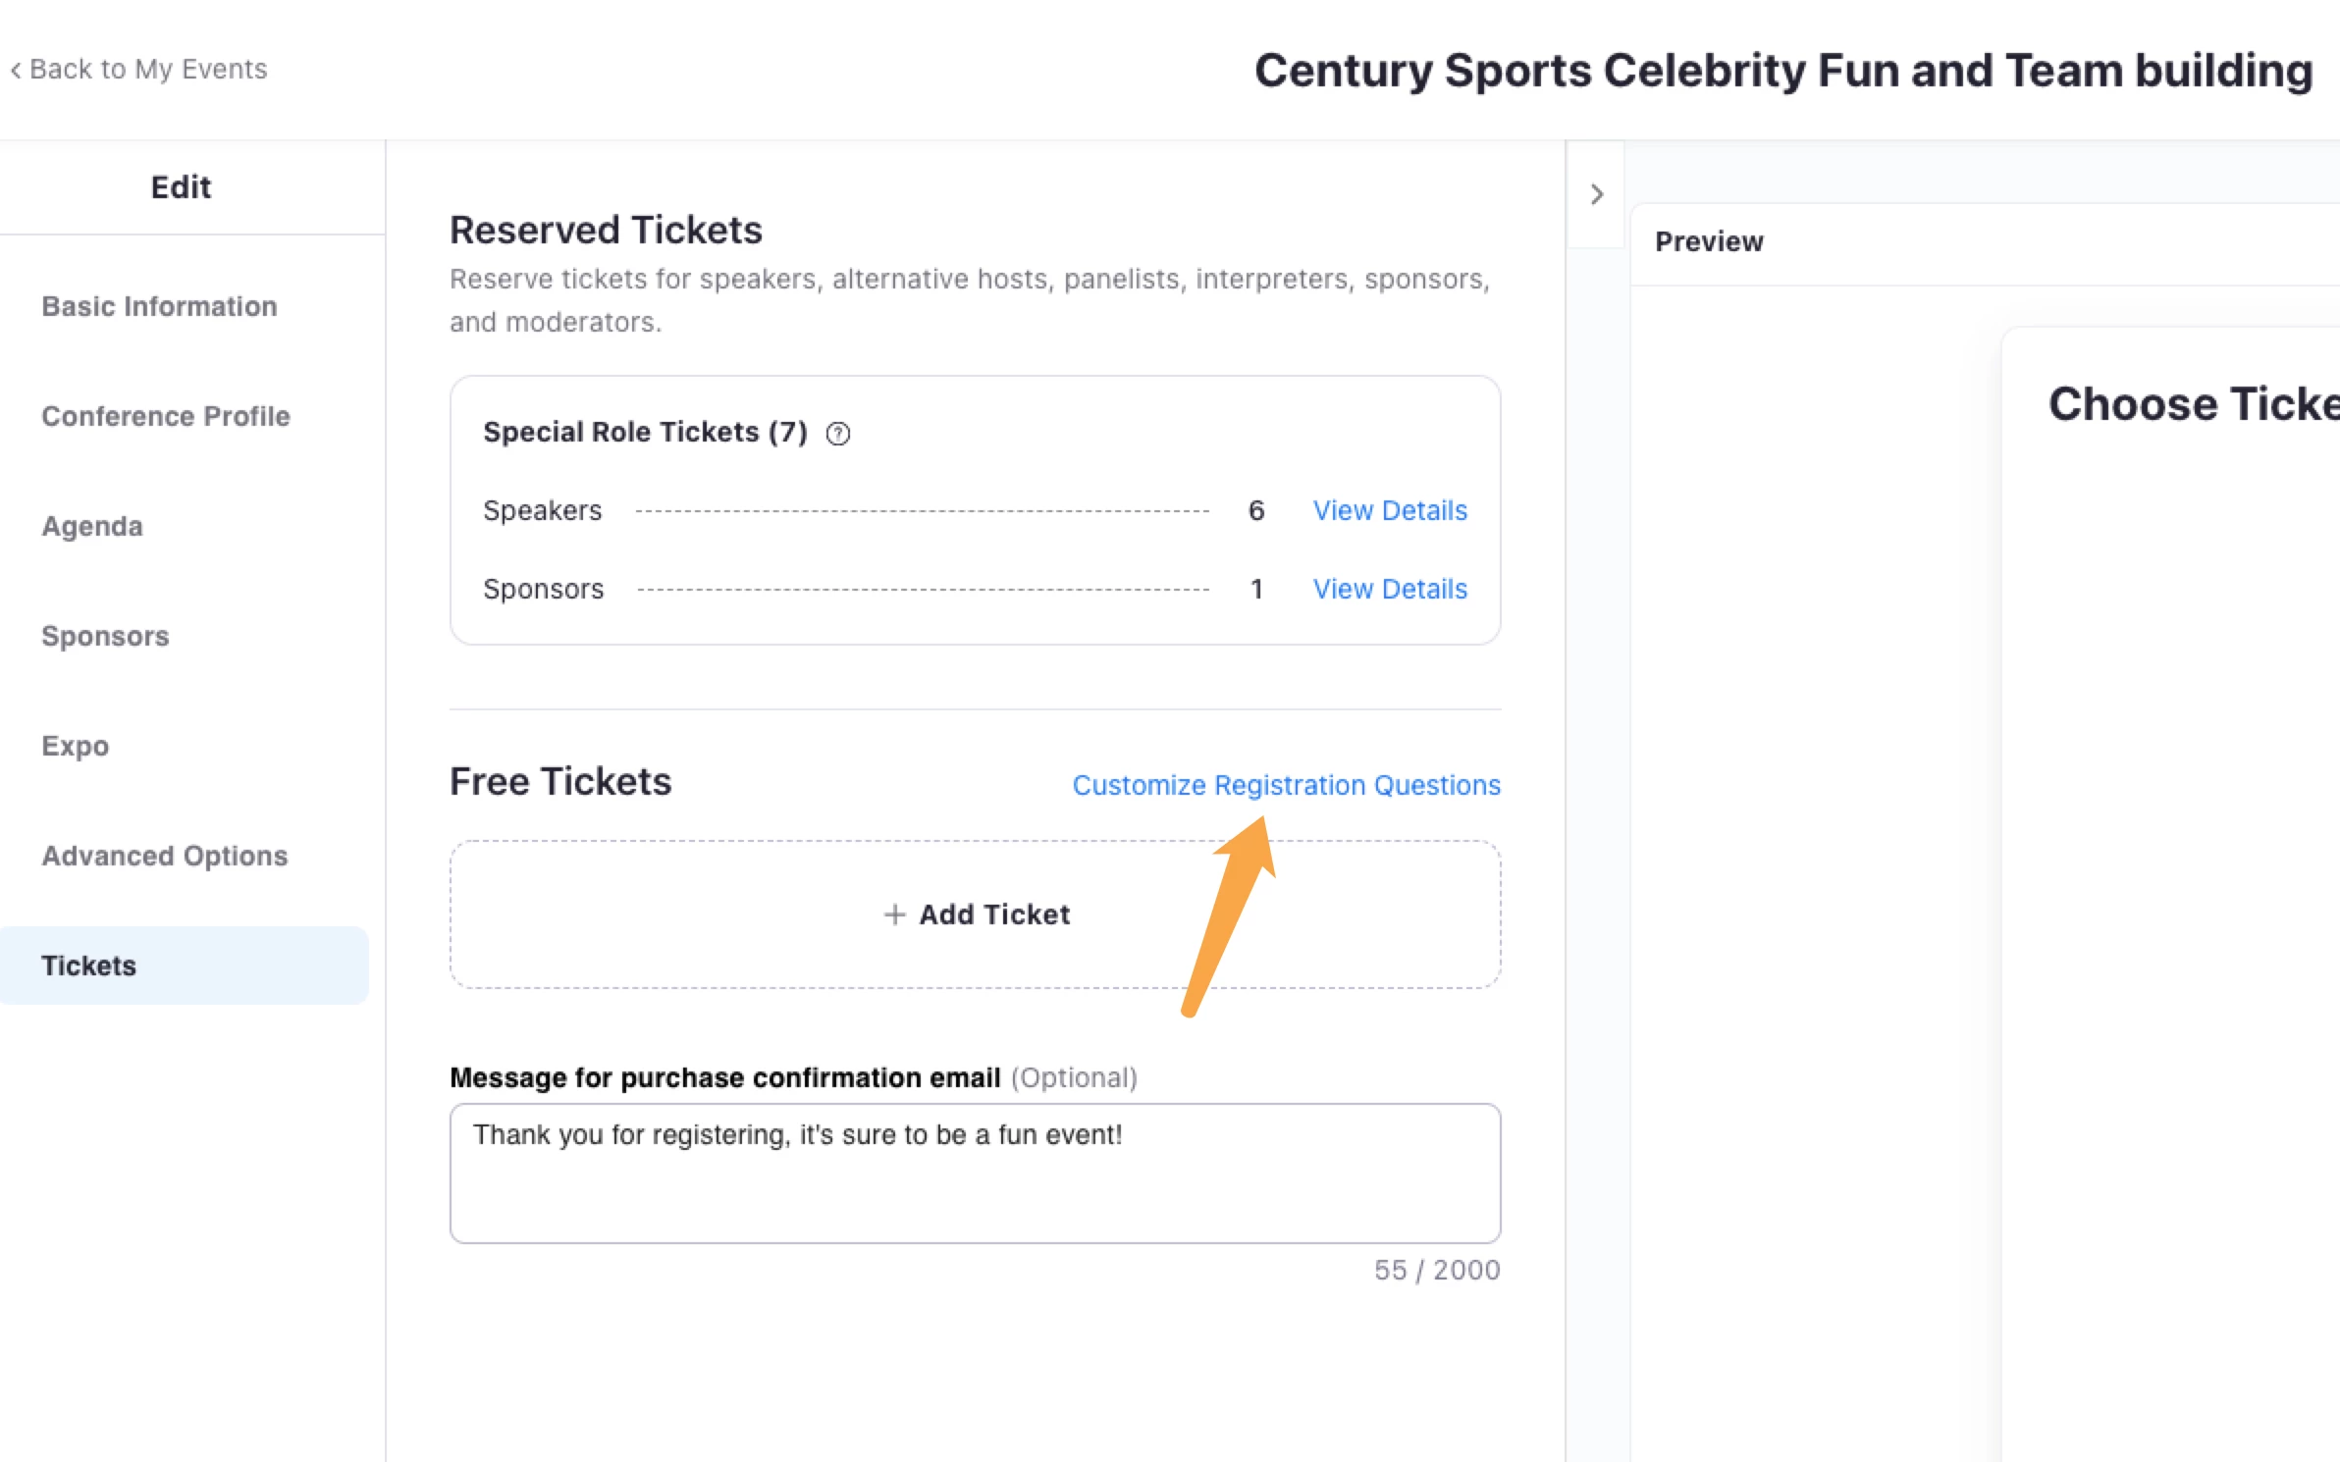The height and width of the screenshot is (1462, 2340).
Task: Click the back arrow to My Events
Action: pos(16,70)
